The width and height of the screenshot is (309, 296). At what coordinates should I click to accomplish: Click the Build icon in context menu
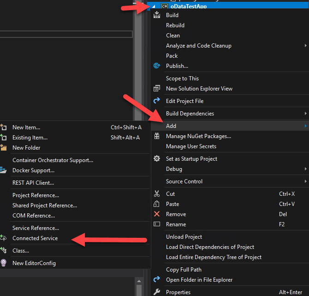[x=157, y=15]
